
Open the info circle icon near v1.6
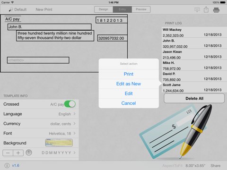(7, 165)
